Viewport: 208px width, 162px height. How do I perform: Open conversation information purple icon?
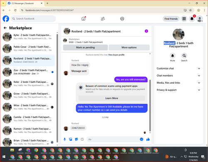pos(146,31)
